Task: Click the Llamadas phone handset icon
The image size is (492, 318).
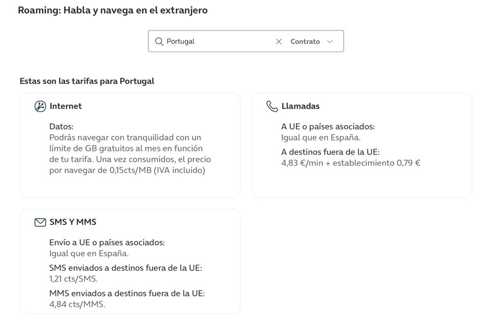Action: point(272,106)
